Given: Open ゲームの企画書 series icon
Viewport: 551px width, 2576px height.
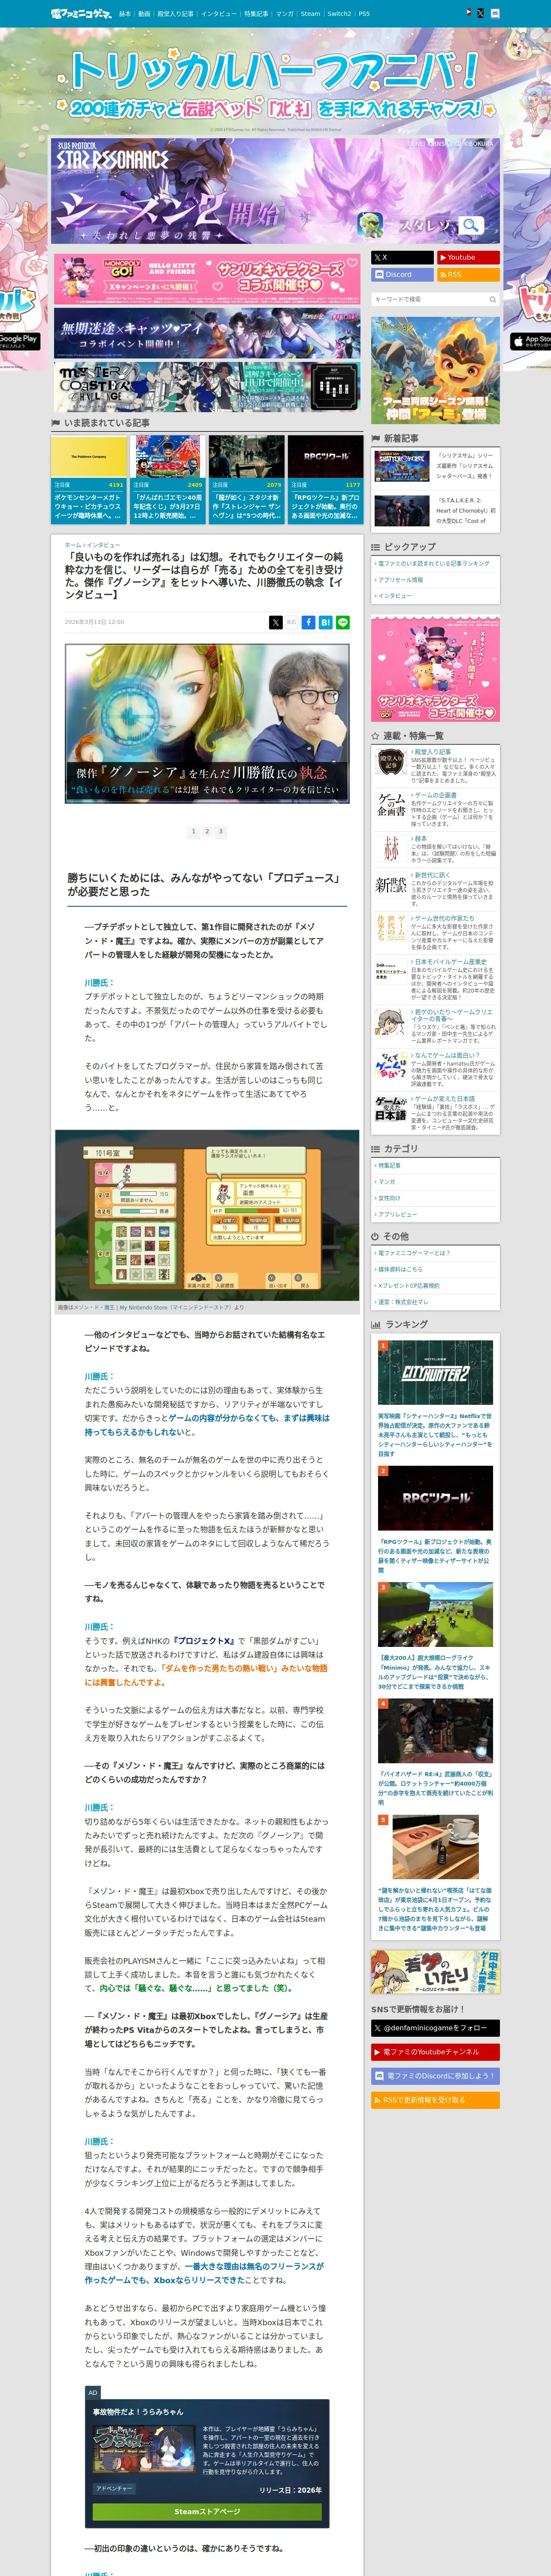Looking at the screenshot, I should pos(390,805).
